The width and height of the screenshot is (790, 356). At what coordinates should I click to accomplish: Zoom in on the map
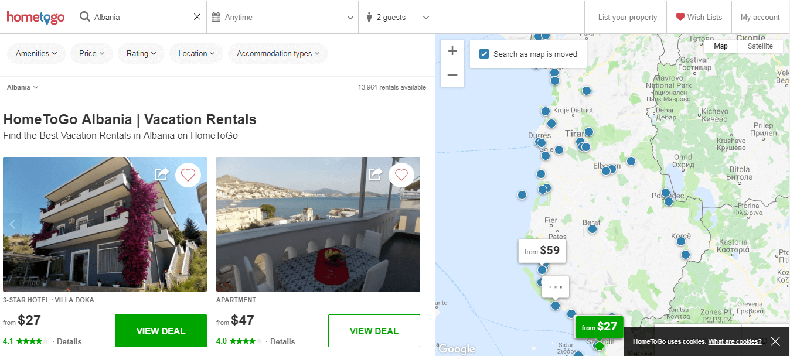point(452,51)
